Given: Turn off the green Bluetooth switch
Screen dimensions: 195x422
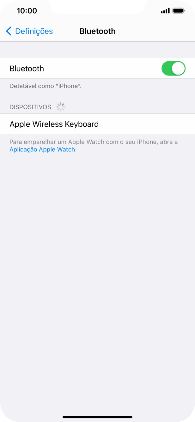Looking at the screenshot, I should tap(173, 69).
